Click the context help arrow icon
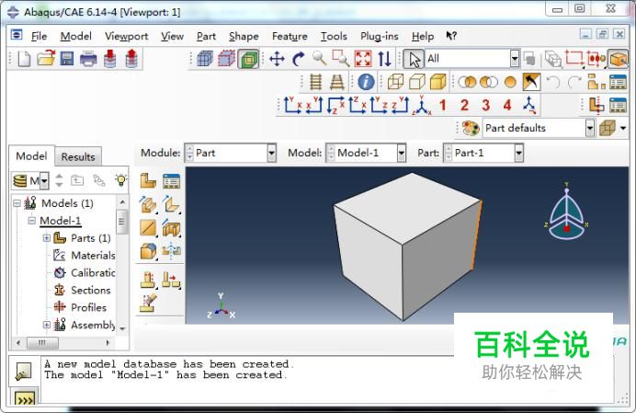The image size is (636, 413). click(x=451, y=36)
